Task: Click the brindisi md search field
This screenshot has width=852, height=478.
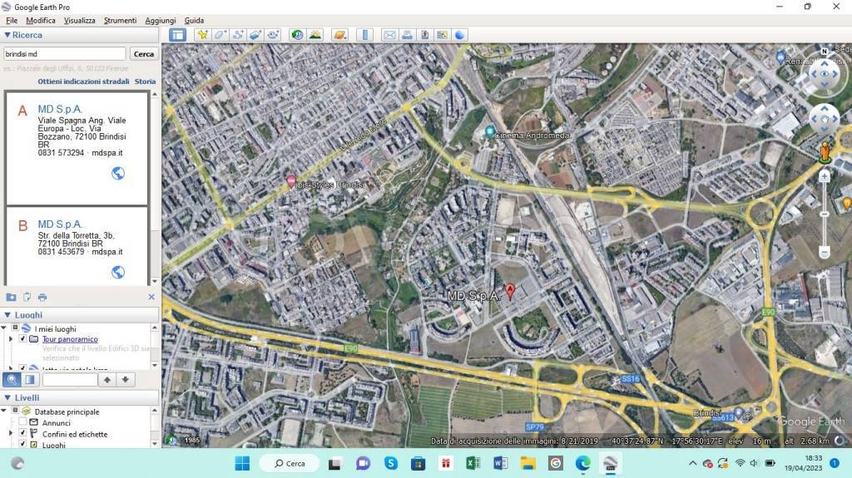Action: [x=65, y=54]
